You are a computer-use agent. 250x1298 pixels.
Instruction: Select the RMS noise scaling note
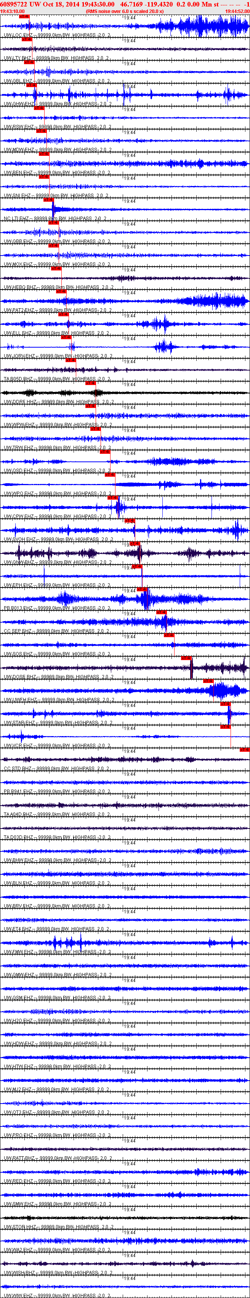point(125,11)
